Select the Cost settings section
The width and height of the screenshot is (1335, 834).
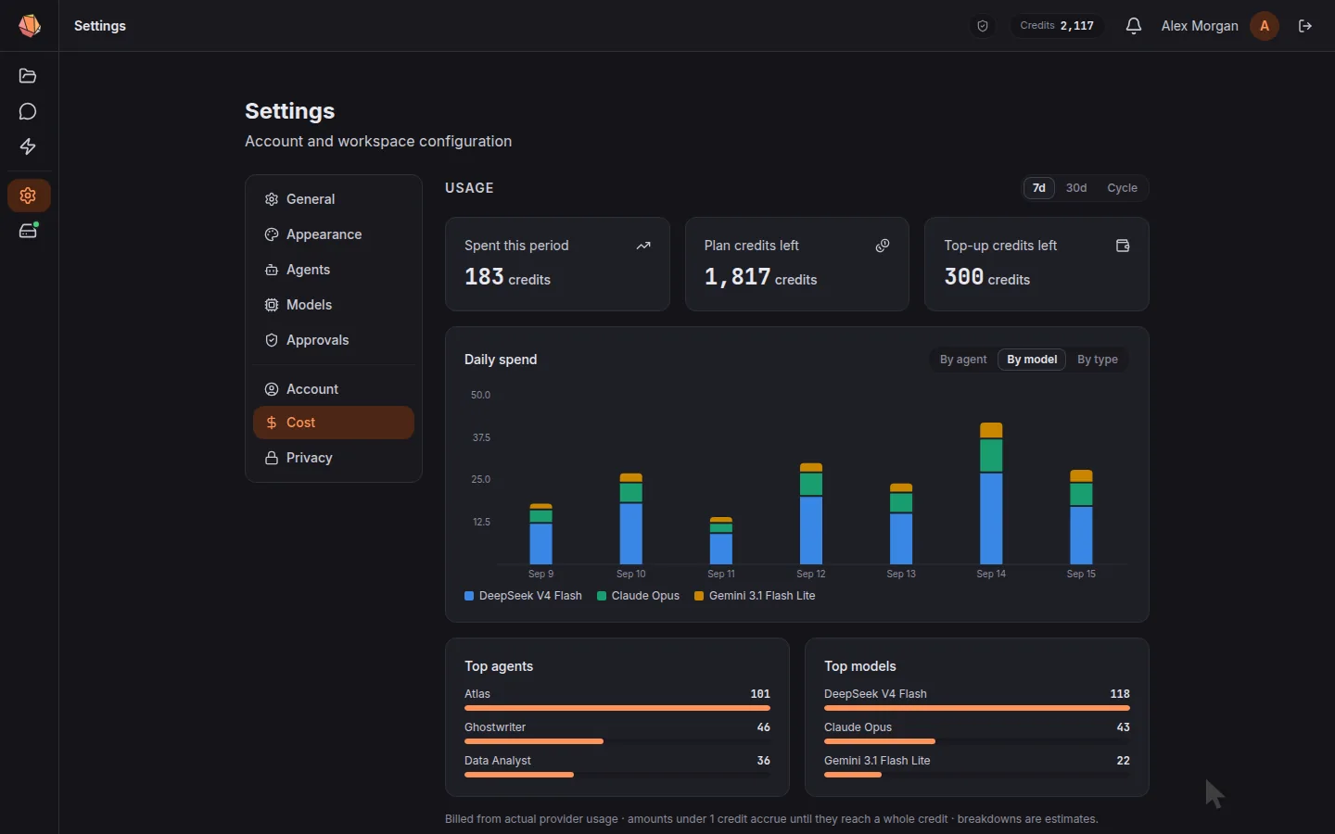334,423
